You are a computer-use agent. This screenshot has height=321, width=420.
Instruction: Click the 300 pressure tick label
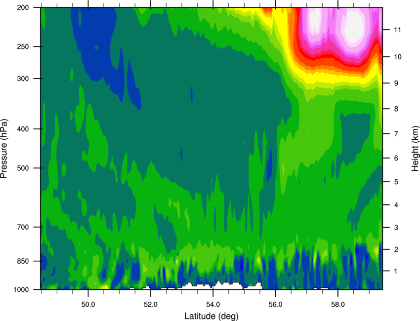[23, 79]
